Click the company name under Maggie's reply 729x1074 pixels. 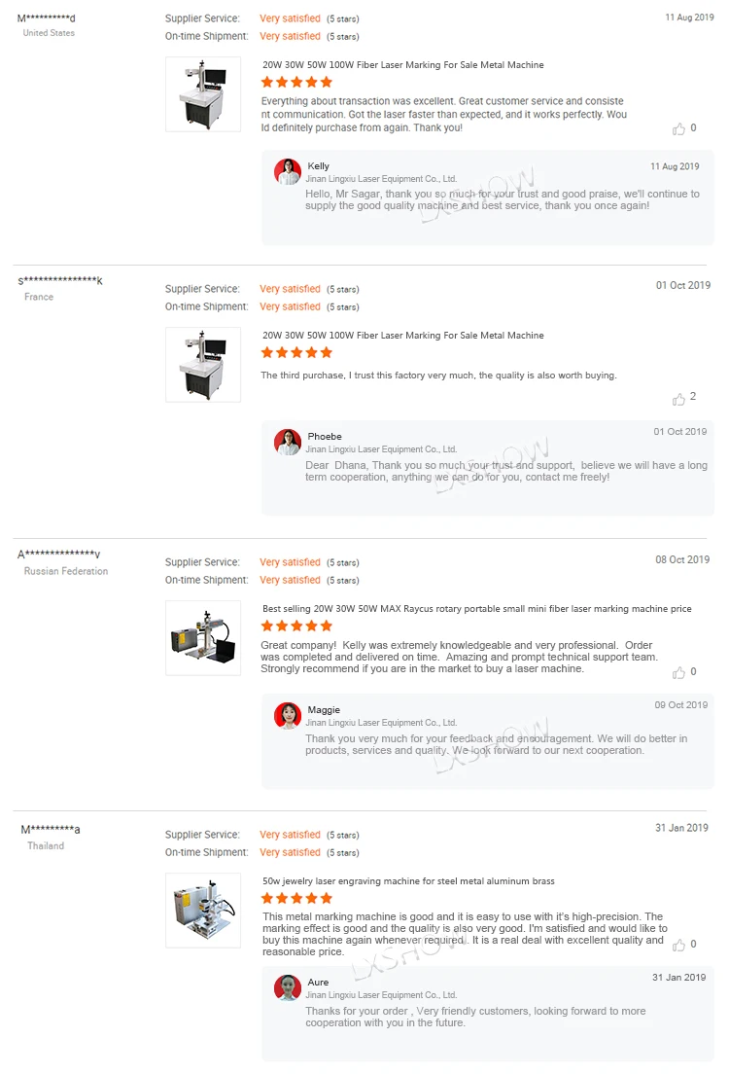coord(381,723)
